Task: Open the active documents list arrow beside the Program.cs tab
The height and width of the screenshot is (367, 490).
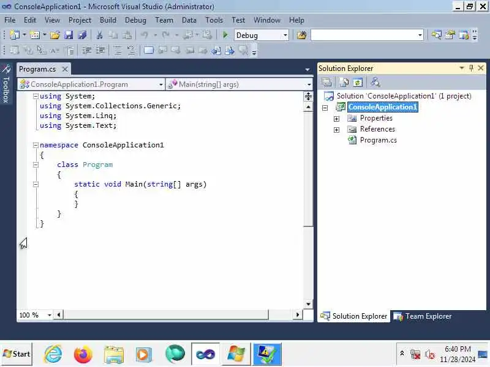Action: coord(307,69)
